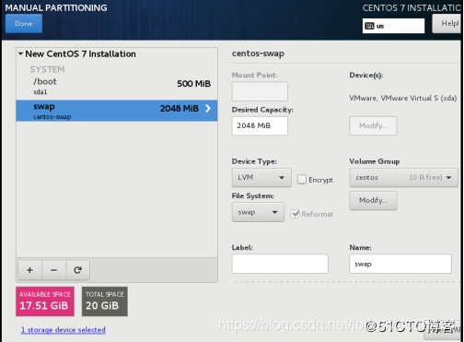
Task: Open 1 storage device selected link
Action: point(64,330)
